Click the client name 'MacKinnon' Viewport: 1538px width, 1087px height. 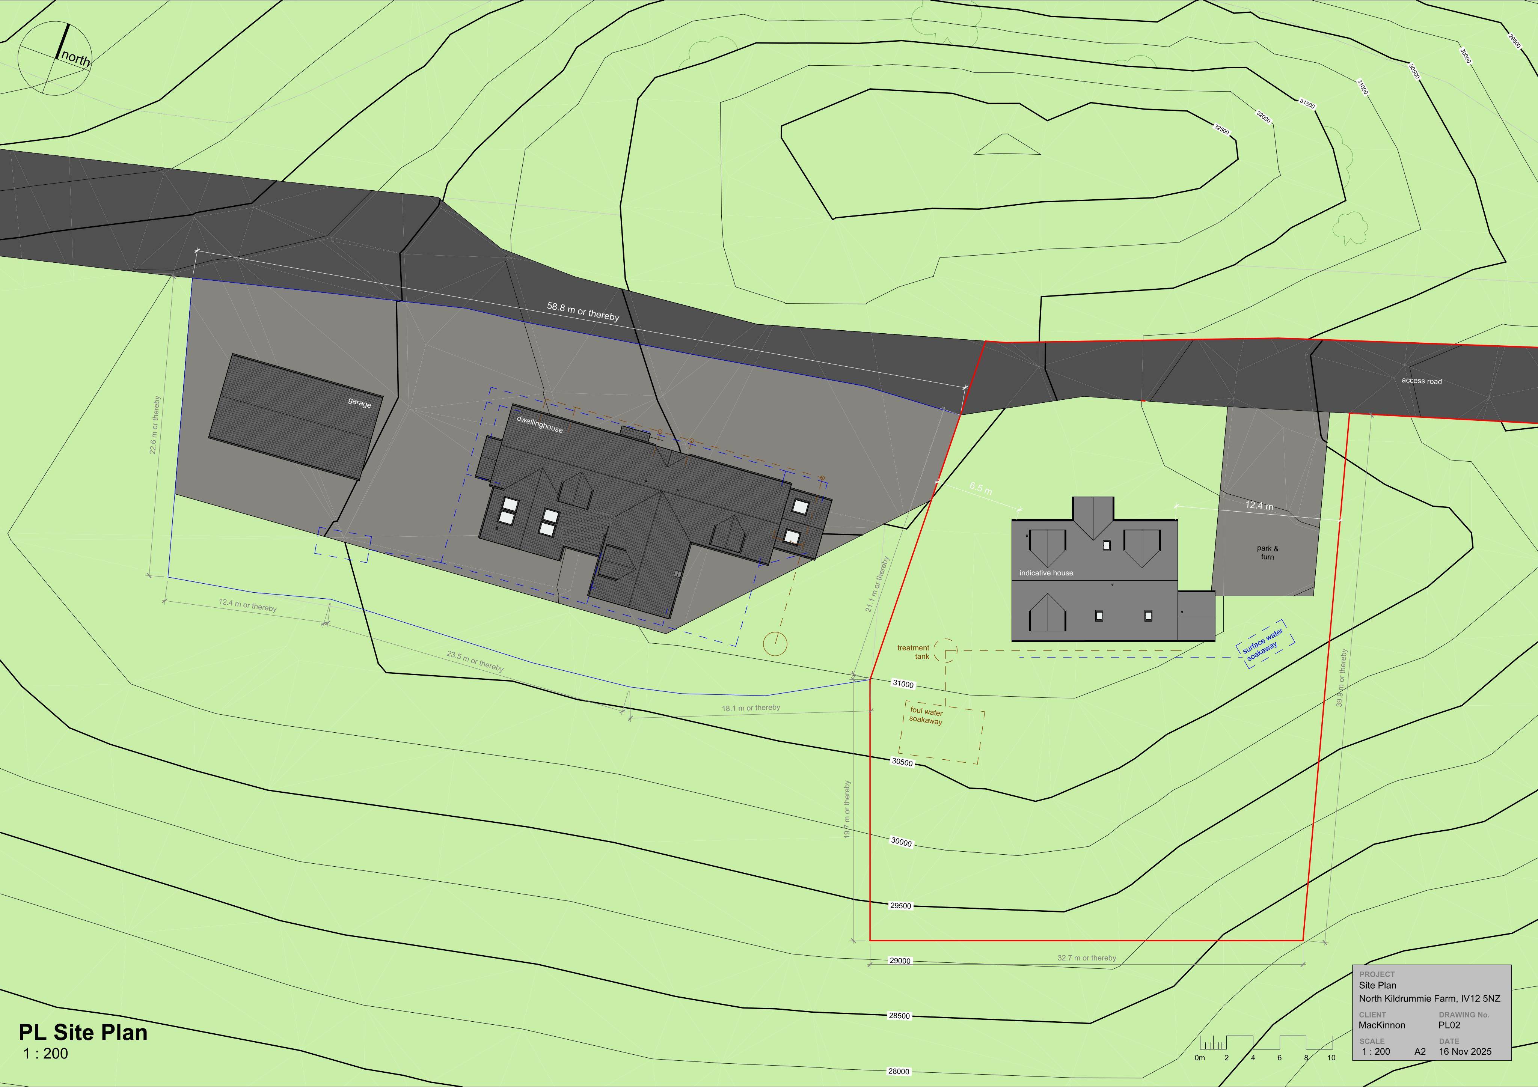click(x=1382, y=1025)
